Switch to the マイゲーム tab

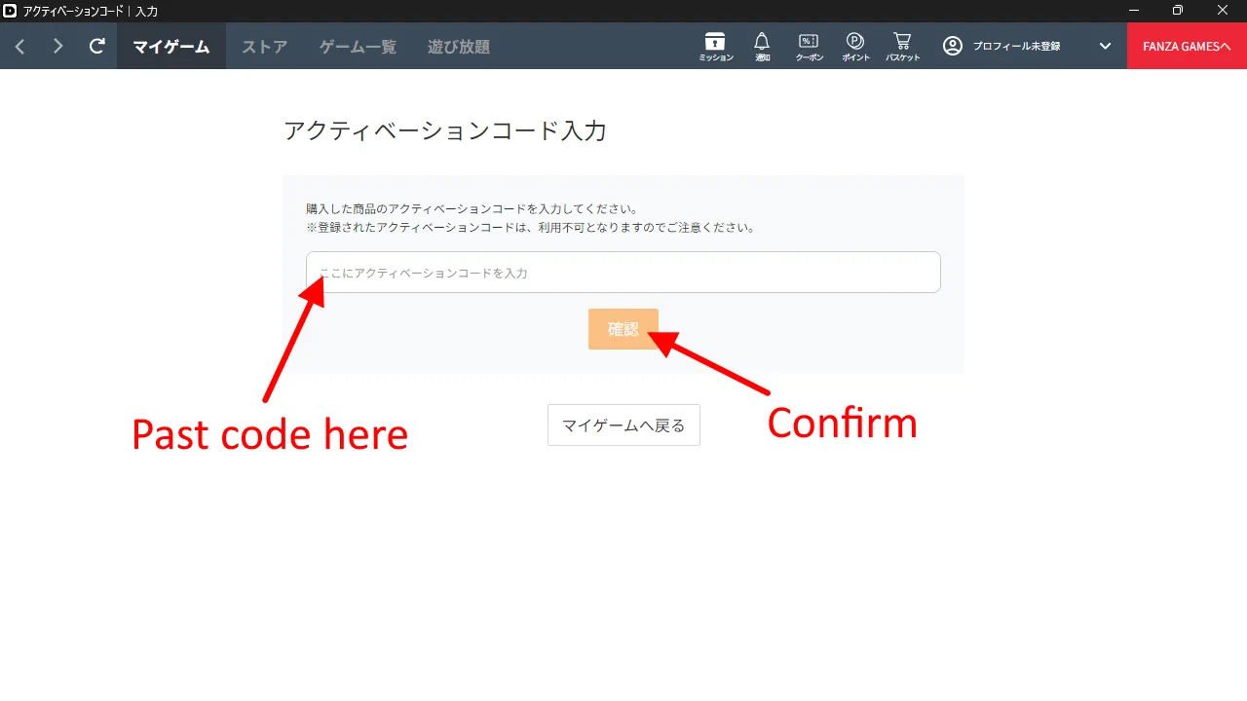171,46
